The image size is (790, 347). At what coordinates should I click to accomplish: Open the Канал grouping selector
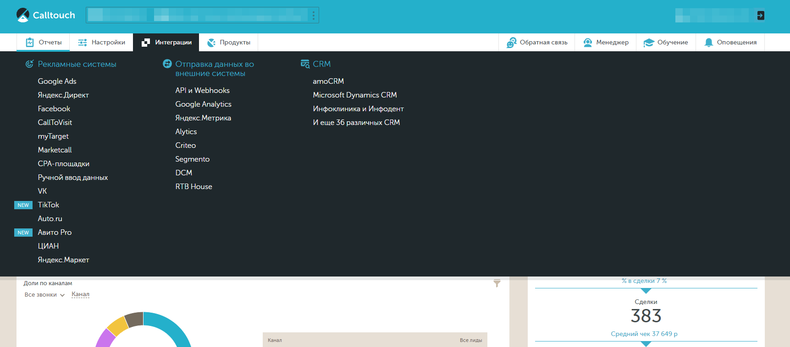click(x=80, y=294)
